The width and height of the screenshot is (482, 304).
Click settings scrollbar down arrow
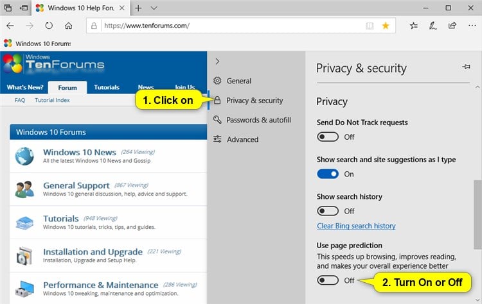(x=478, y=300)
